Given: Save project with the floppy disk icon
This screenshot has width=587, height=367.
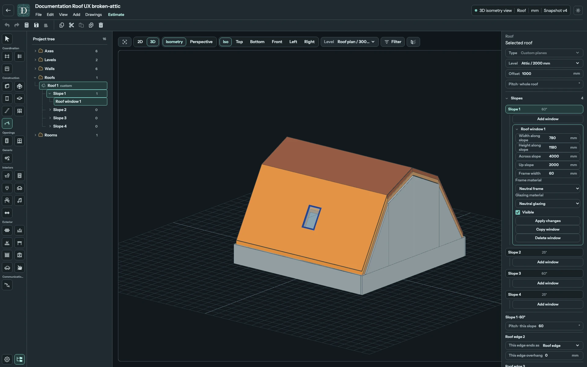Looking at the screenshot, I should pyautogui.click(x=36, y=25).
